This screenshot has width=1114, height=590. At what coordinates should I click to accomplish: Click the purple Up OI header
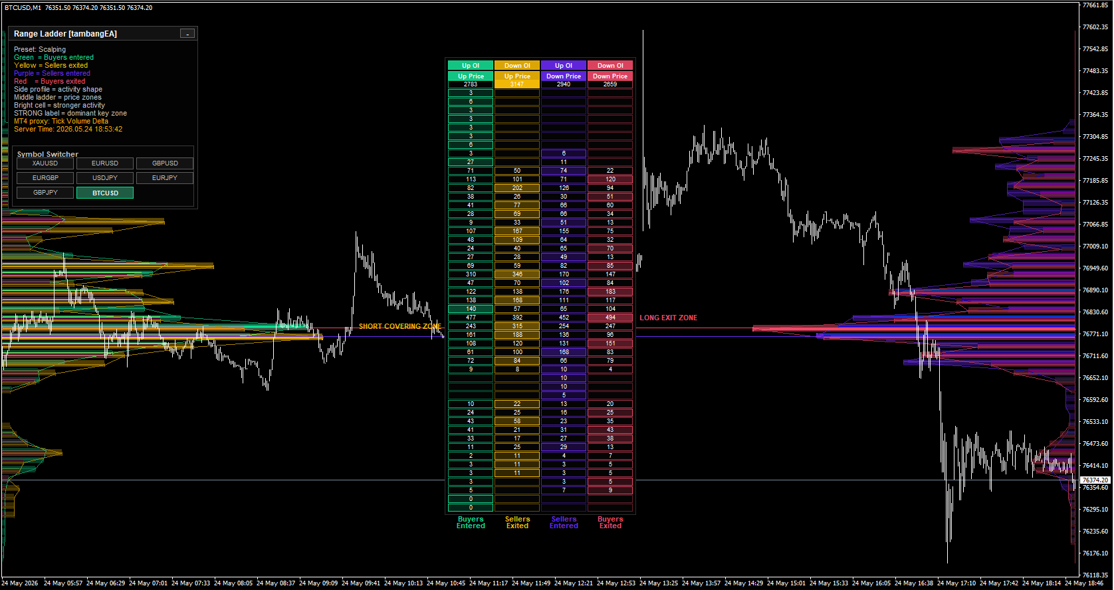coord(564,66)
